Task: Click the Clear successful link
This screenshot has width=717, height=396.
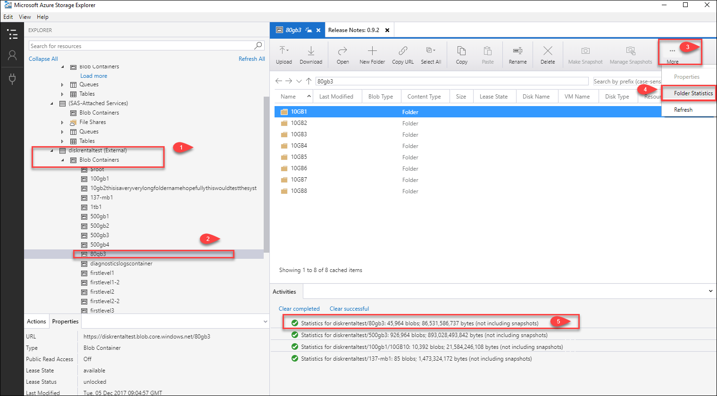Action: 349,308
